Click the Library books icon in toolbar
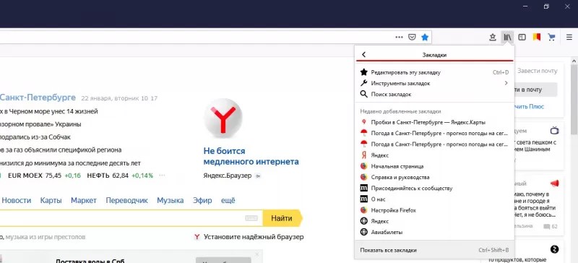Viewport: 578px width, 263px height. [508, 37]
